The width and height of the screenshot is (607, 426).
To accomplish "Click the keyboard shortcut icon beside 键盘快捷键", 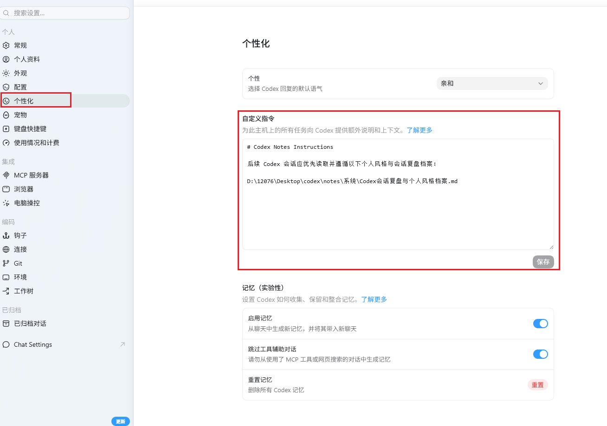I will pyautogui.click(x=6, y=129).
